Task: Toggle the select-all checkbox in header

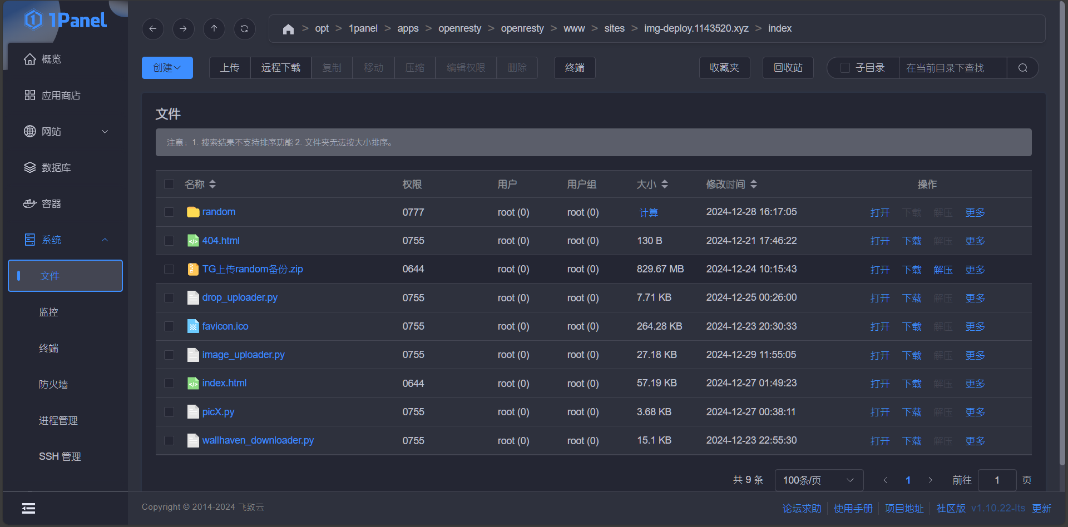Action: (169, 184)
